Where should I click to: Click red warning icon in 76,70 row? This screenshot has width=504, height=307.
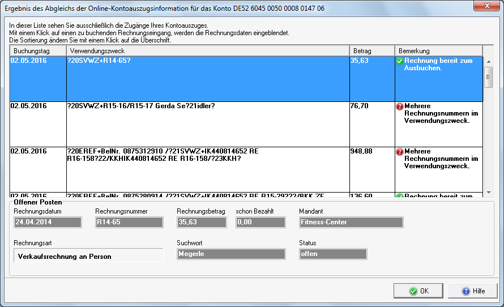click(400, 106)
